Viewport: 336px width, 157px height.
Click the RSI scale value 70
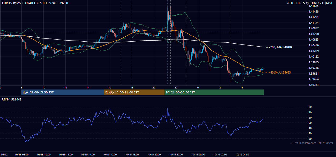(x=310, y=112)
